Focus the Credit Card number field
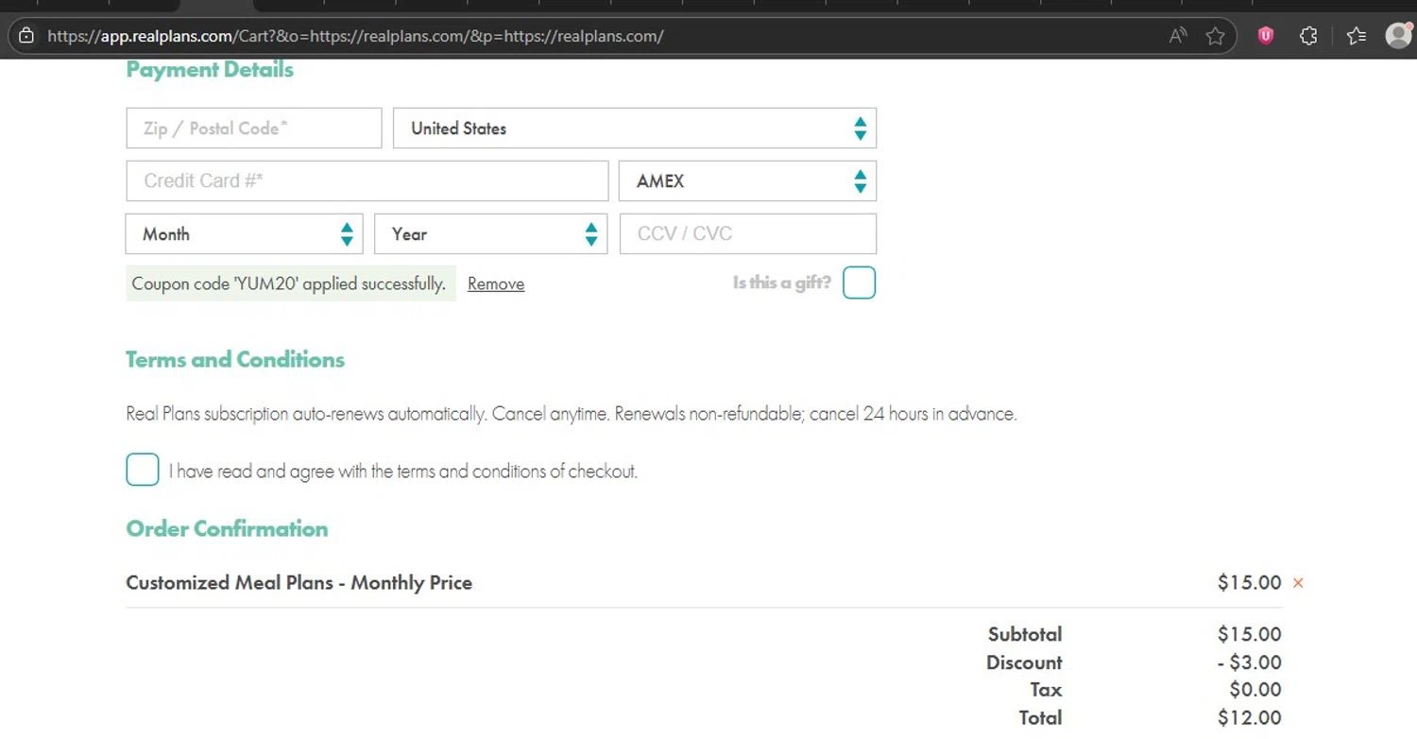1417x739 pixels. coord(367,180)
